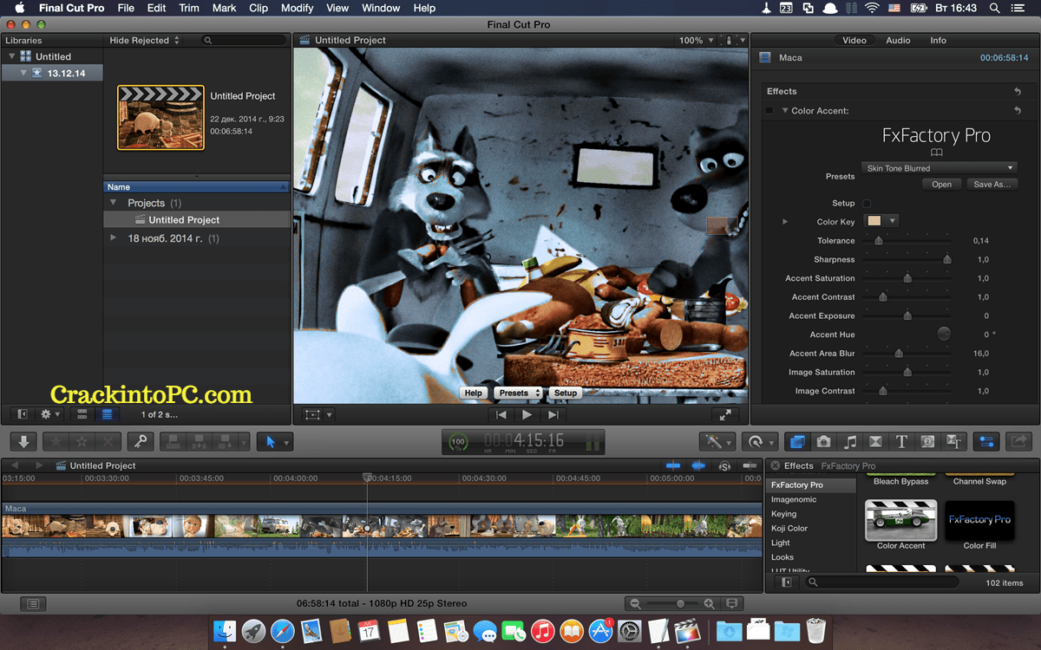Toggle video skimming in timeline
Viewport: 1041px width, 650px height.
(x=673, y=465)
